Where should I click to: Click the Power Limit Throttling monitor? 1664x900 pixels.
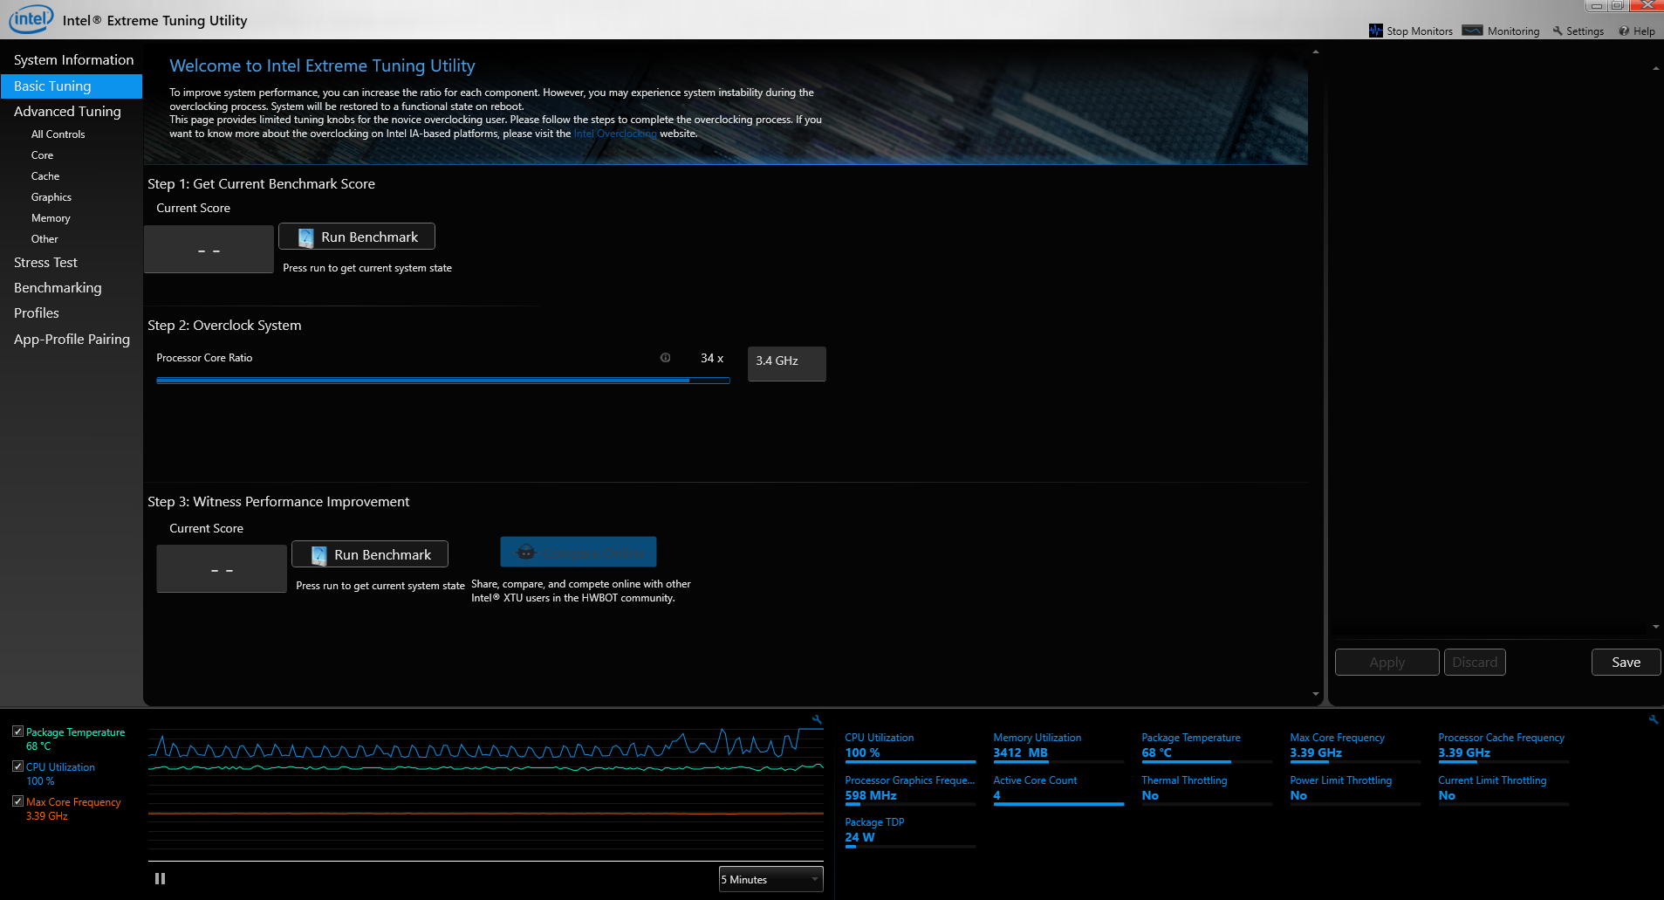pyautogui.click(x=1355, y=790)
